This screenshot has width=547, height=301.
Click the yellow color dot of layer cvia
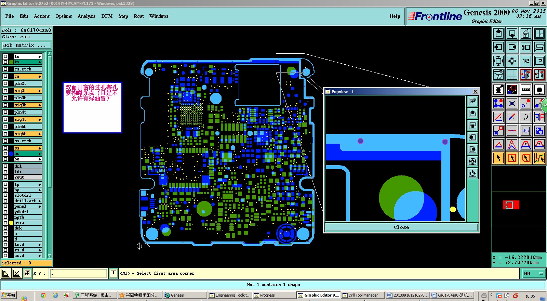pos(11,223)
